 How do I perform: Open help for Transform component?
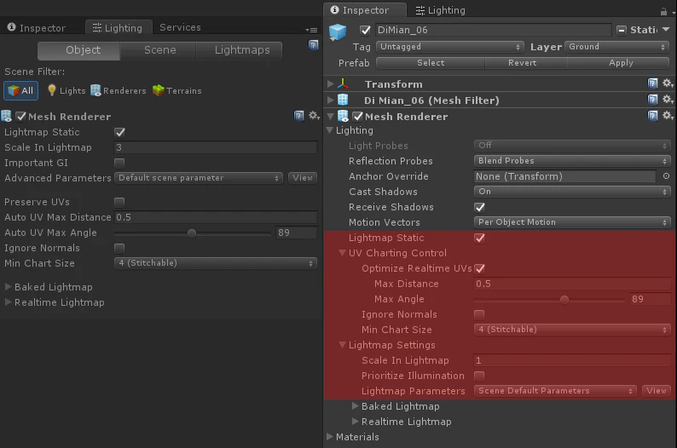pyautogui.click(x=653, y=83)
